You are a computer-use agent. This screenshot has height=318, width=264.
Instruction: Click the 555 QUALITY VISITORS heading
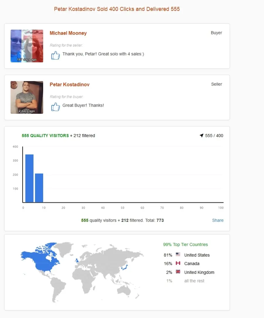click(x=45, y=135)
